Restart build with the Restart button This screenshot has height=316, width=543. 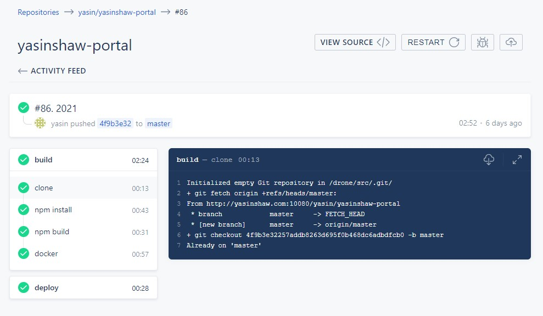click(433, 42)
